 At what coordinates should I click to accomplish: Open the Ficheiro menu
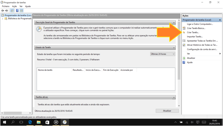[5, 6]
